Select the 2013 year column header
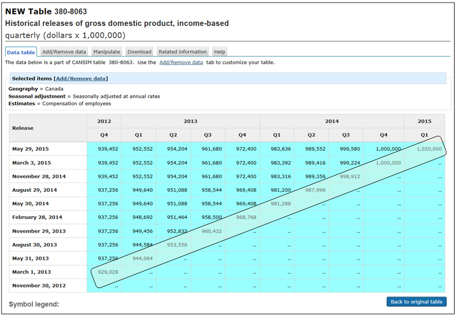 tap(190, 121)
